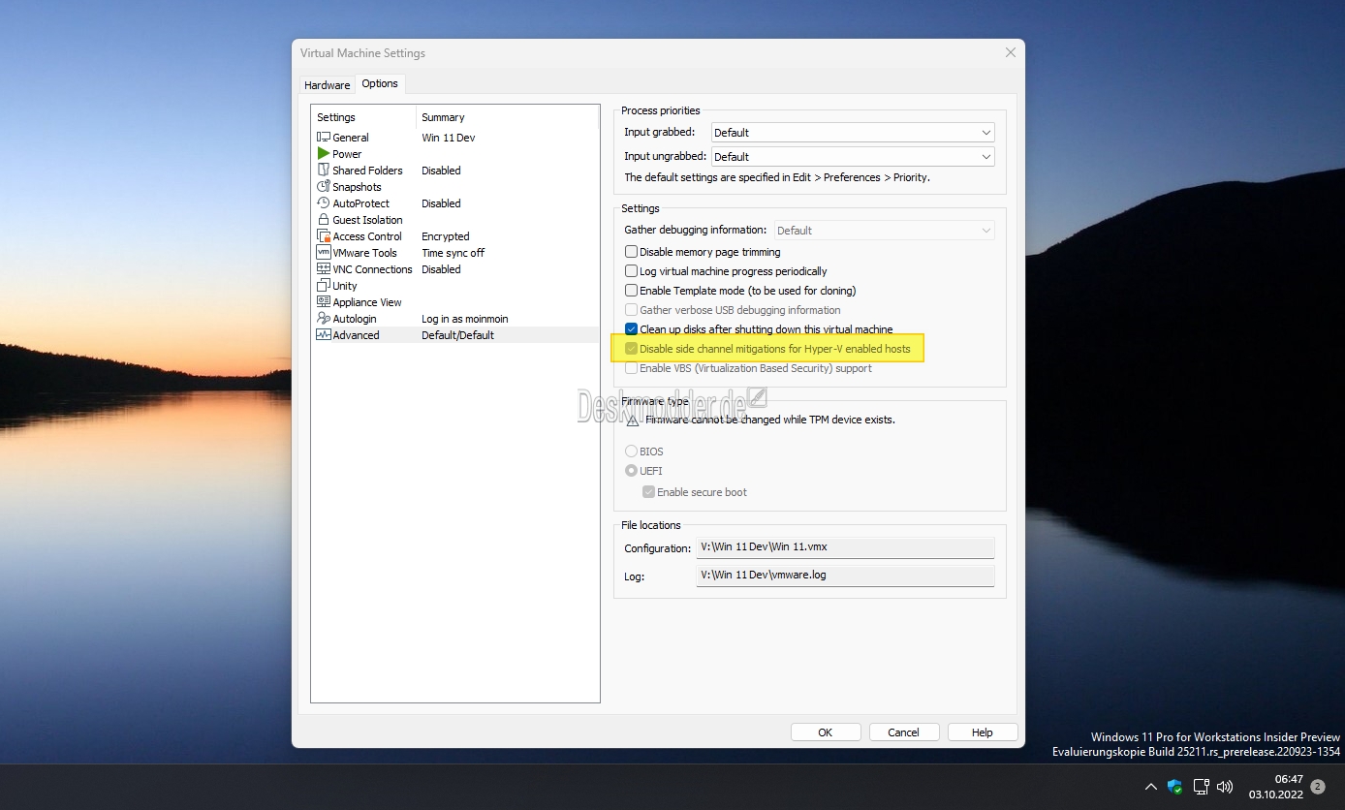Click the AutoProtect clock icon
The width and height of the screenshot is (1345, 810).
tap(324, 203)
